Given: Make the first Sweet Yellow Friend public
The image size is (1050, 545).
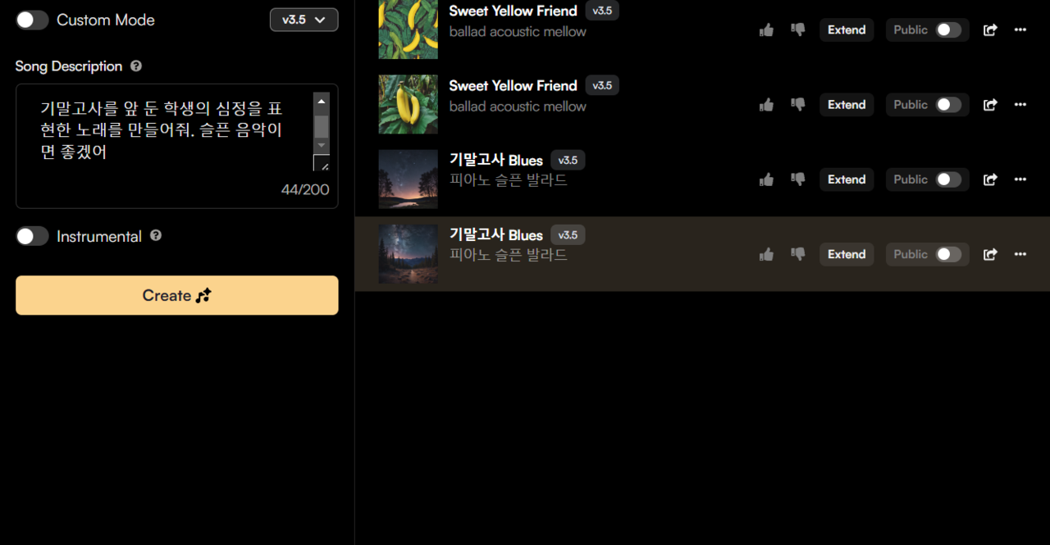Looking at the screenshot, I should point(949,30).
